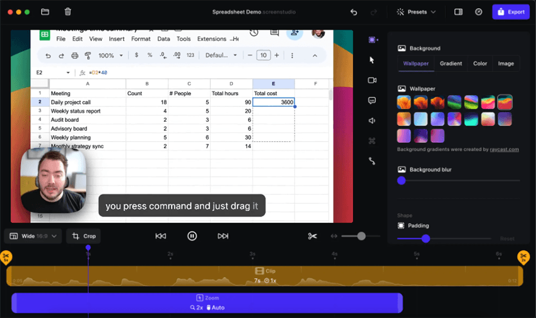Click the Export button

point(511,12)
